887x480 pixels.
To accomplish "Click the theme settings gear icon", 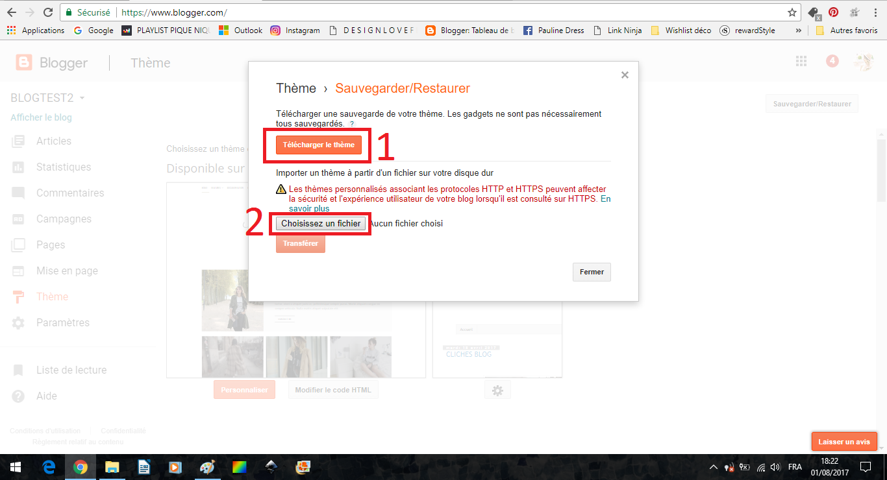I will 497,390.
